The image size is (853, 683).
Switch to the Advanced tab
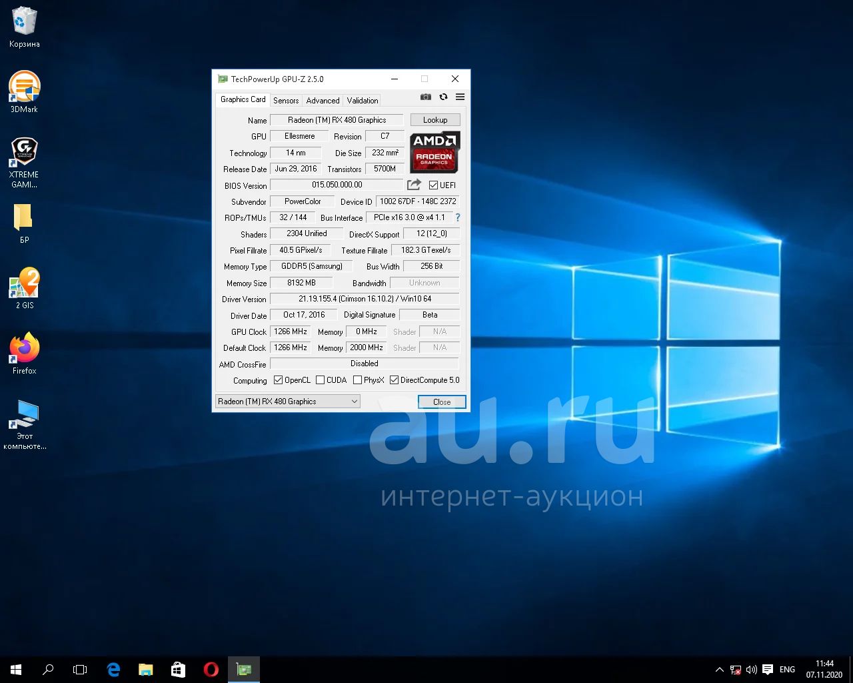[x=323, y=101]
